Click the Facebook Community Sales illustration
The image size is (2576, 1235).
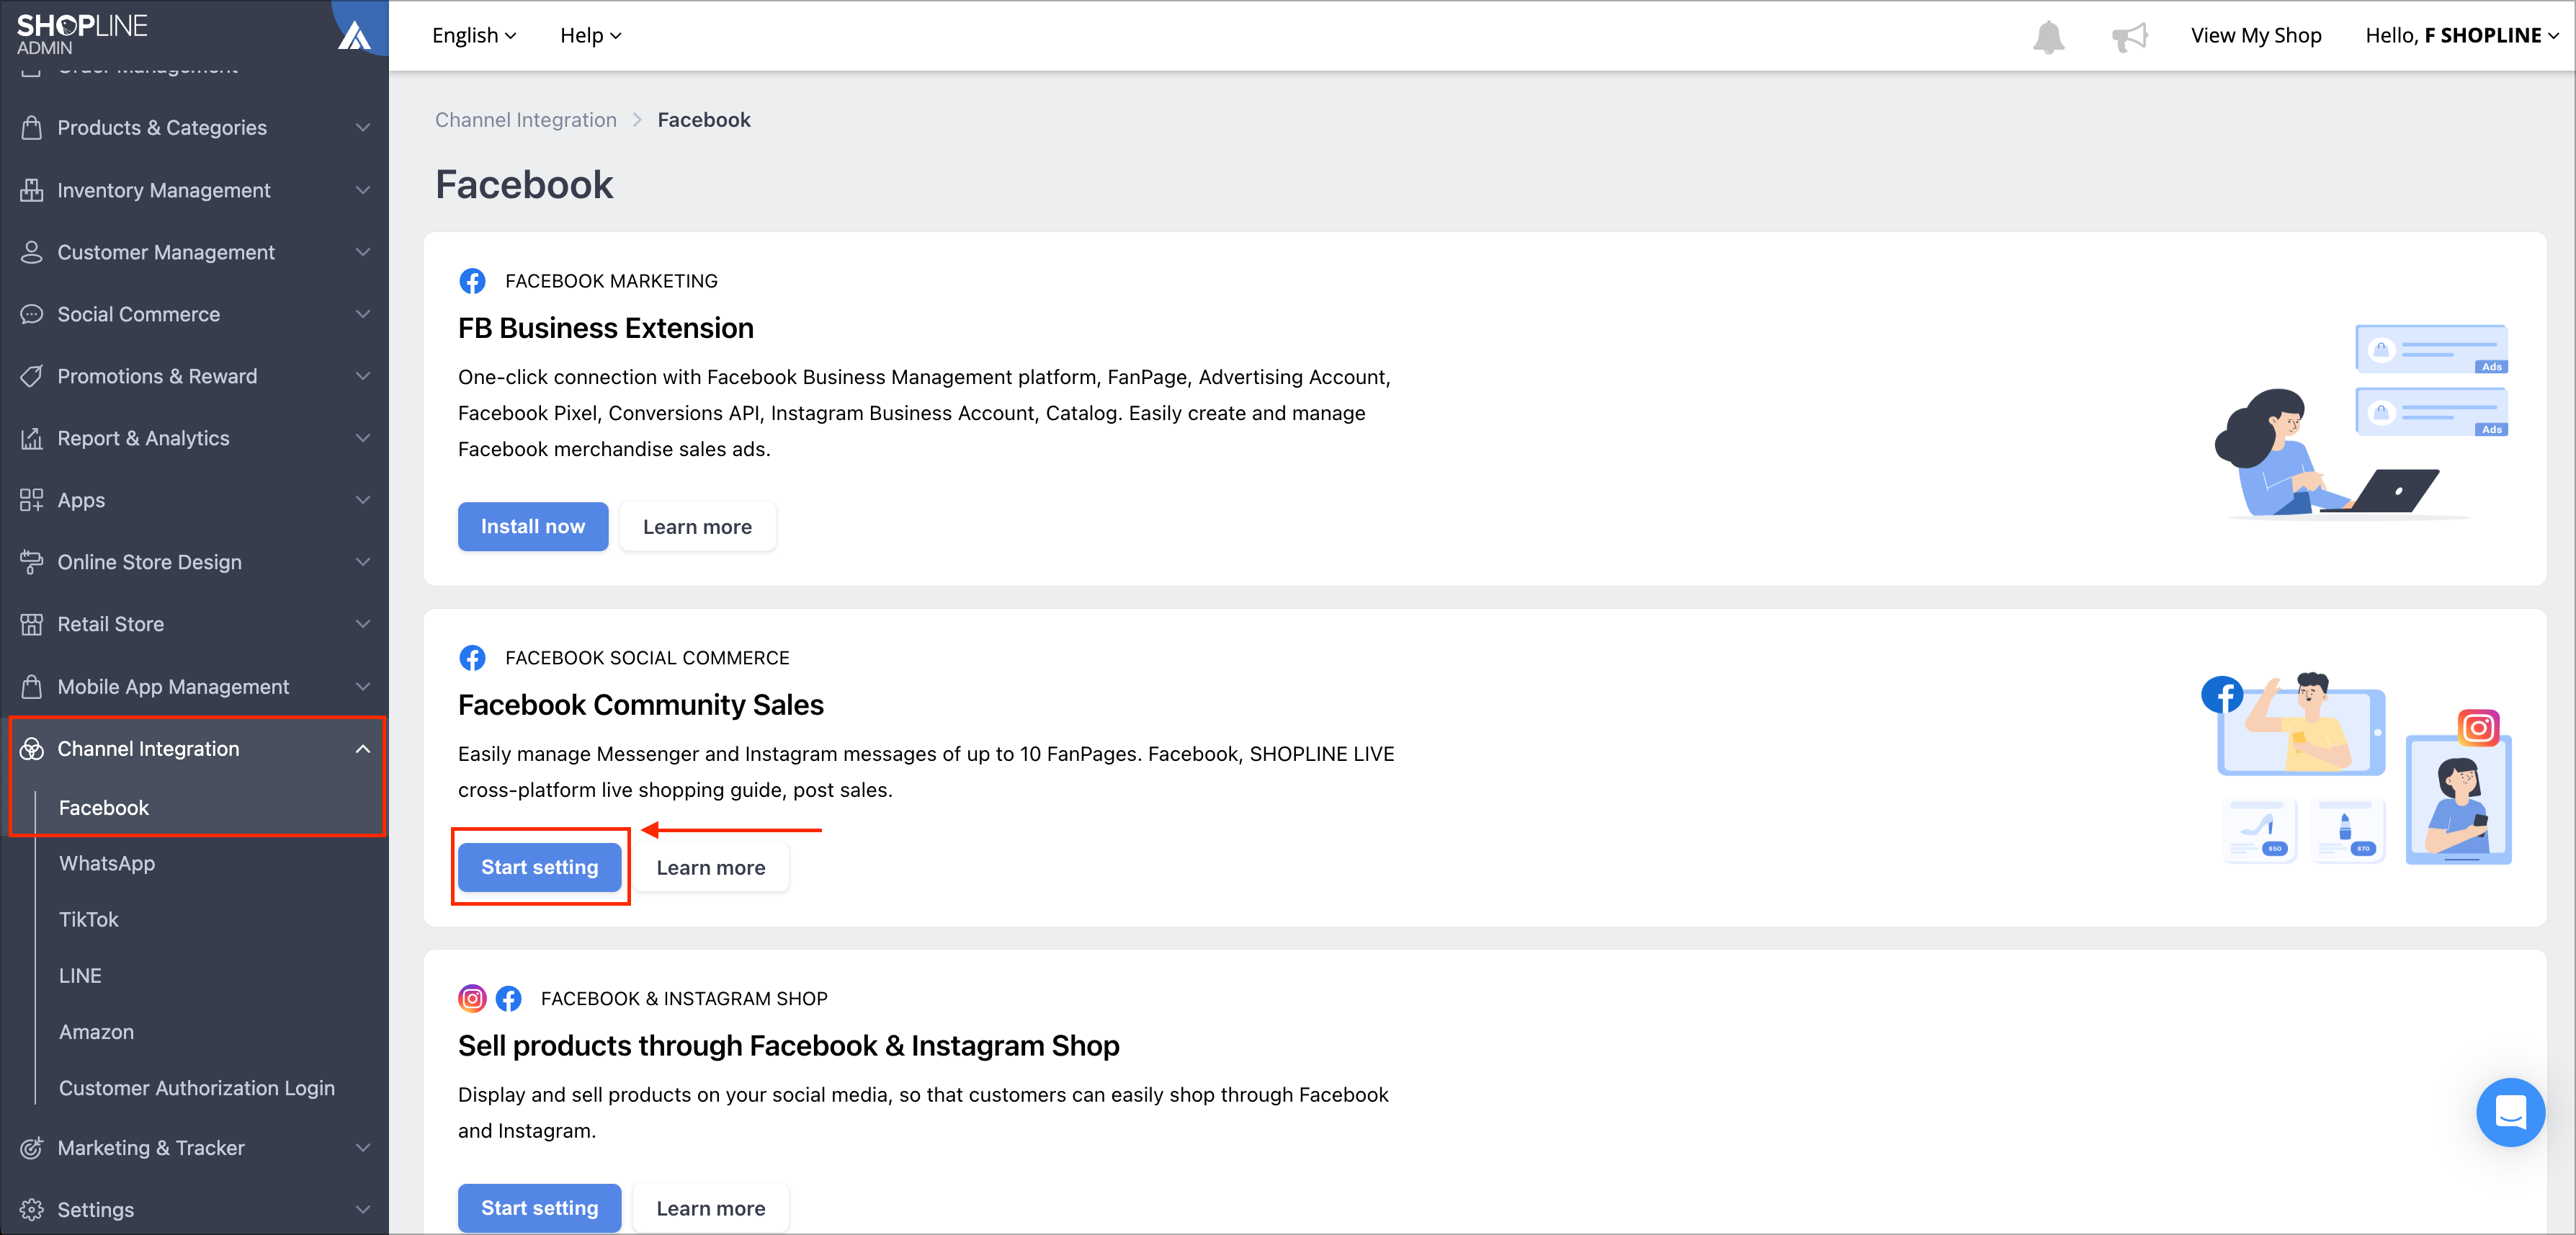(x=2357, y=768)
